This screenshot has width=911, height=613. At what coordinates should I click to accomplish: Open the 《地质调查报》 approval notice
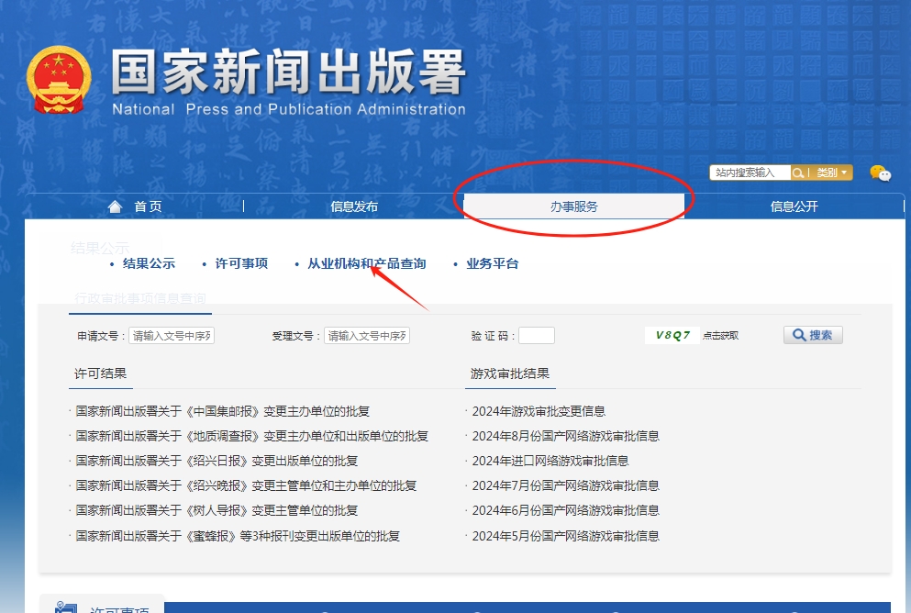pyautogui.click(x=252, y=437)
